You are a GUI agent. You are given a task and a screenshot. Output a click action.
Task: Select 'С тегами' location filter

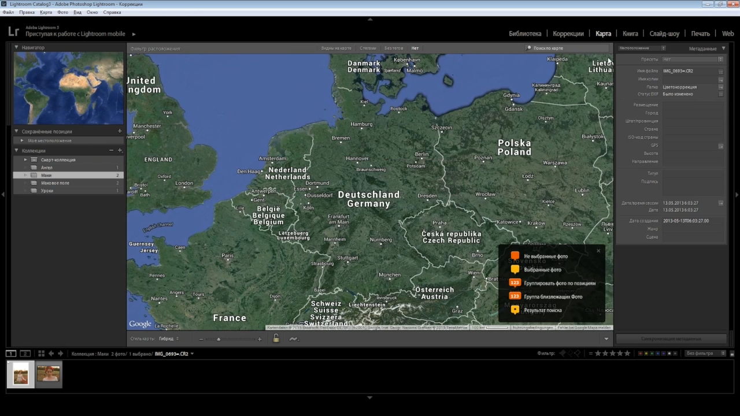tap(368, 48)
